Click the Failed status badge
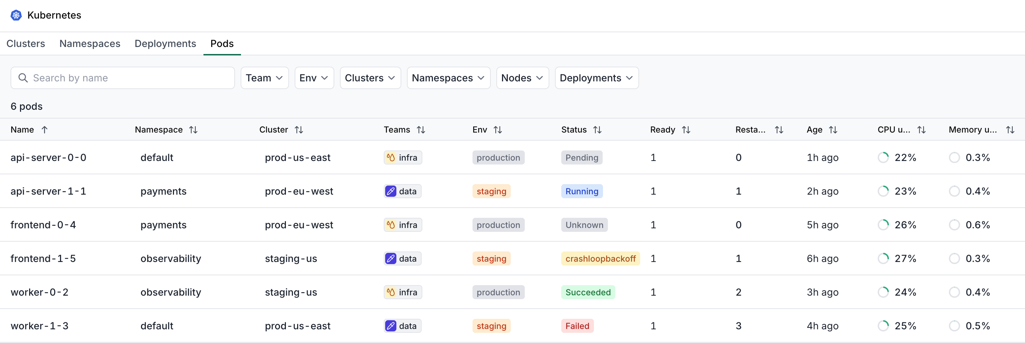The width and height of the screenshot is (1025, 343). (x=577, y=326)
